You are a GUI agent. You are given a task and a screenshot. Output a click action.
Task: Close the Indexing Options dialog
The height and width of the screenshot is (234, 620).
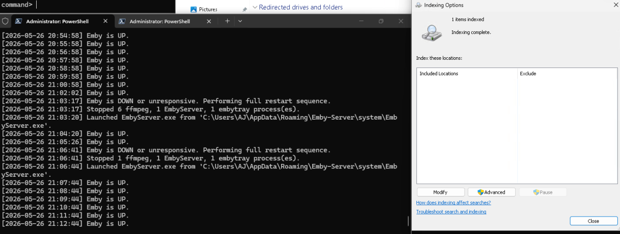coord(593,221)
